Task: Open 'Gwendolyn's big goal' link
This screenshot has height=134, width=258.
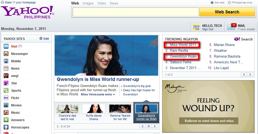Action: tap(137, 86)
